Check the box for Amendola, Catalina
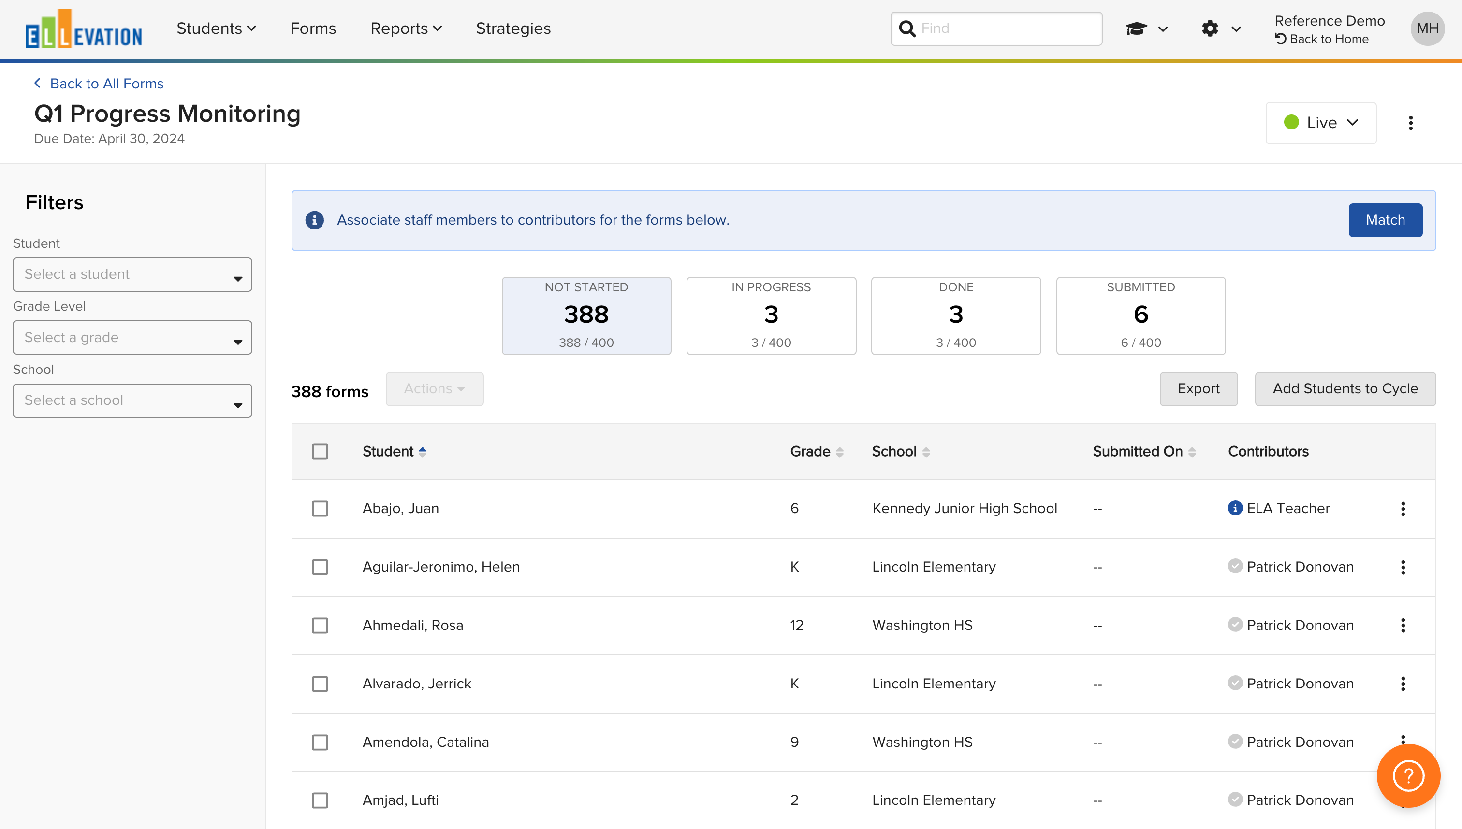 pos(320,743)
